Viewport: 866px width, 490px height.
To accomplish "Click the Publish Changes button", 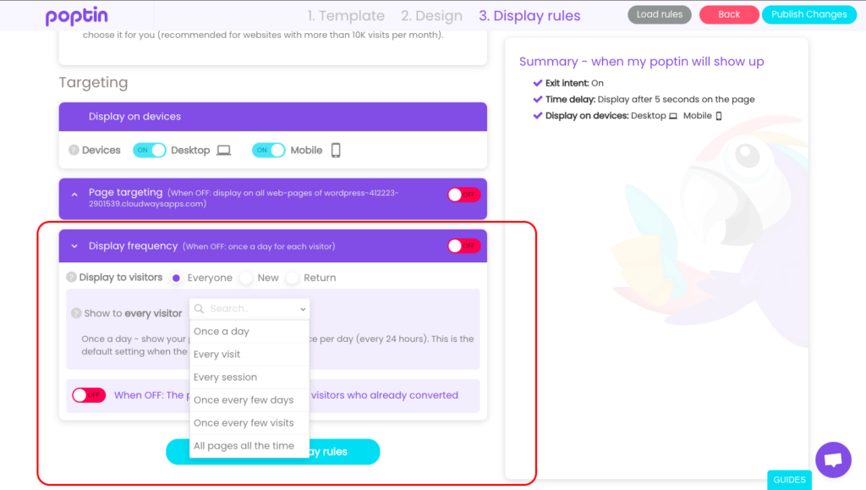I will (x=808, y=14).
